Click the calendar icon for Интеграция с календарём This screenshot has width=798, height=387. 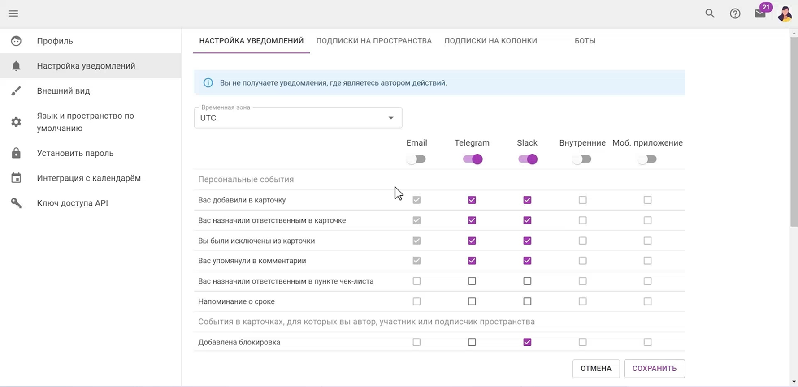click(16, 178)
